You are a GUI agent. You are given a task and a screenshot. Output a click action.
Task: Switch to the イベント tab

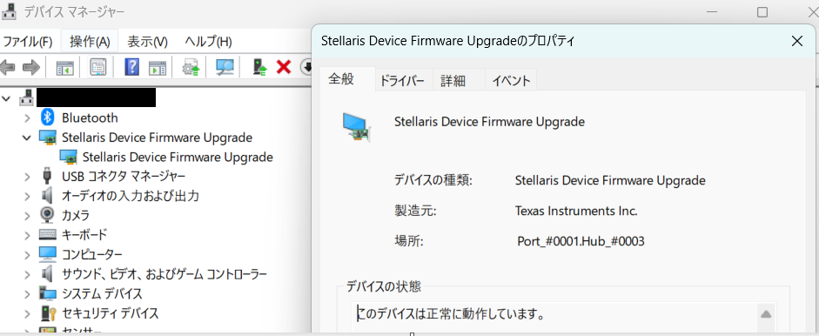point(511,80)
